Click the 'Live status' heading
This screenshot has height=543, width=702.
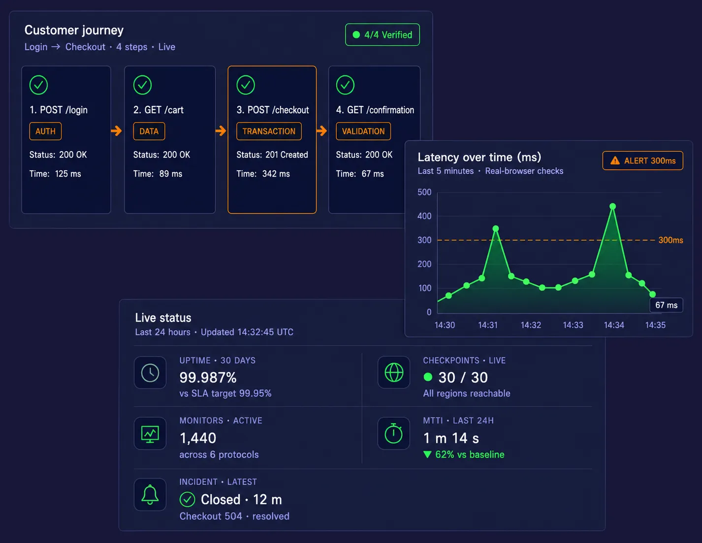[163, 318]
